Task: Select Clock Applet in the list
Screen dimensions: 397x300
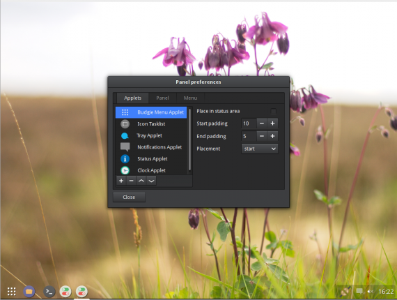Action: tap(151, 170)
